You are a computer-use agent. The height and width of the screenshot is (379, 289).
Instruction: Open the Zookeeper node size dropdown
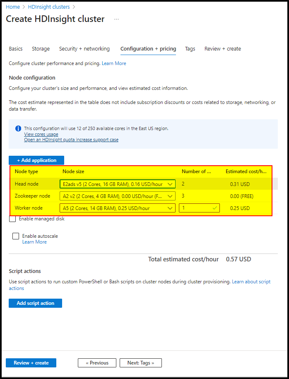click(x=118, y=196)
